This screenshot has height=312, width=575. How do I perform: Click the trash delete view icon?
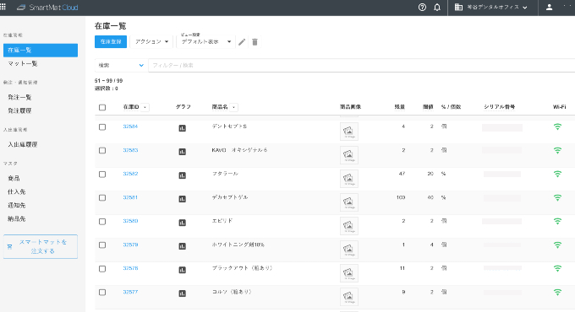pos(255,42)
